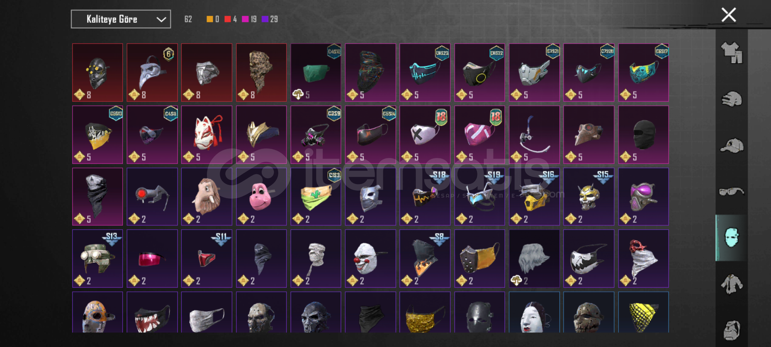The height and width of the screenshot is (347, 771).
Task: Switch to the cap hat category
Action: point(732,146)
